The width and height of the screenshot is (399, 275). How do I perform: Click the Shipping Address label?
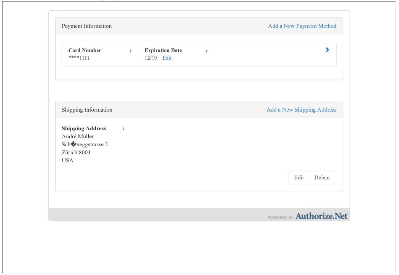click(84, 128)
